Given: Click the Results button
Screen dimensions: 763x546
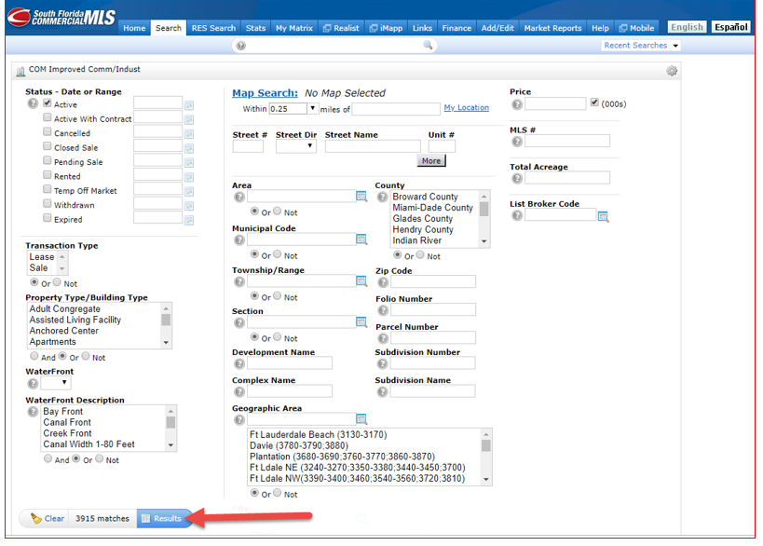Looking at the screenshot, I should [162, 518].
